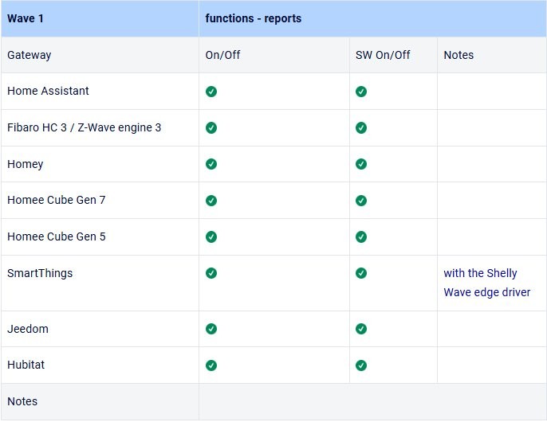Select the 'functions - reports' header text
Viewport: 547px width, 422px height.
coord(254,18)
